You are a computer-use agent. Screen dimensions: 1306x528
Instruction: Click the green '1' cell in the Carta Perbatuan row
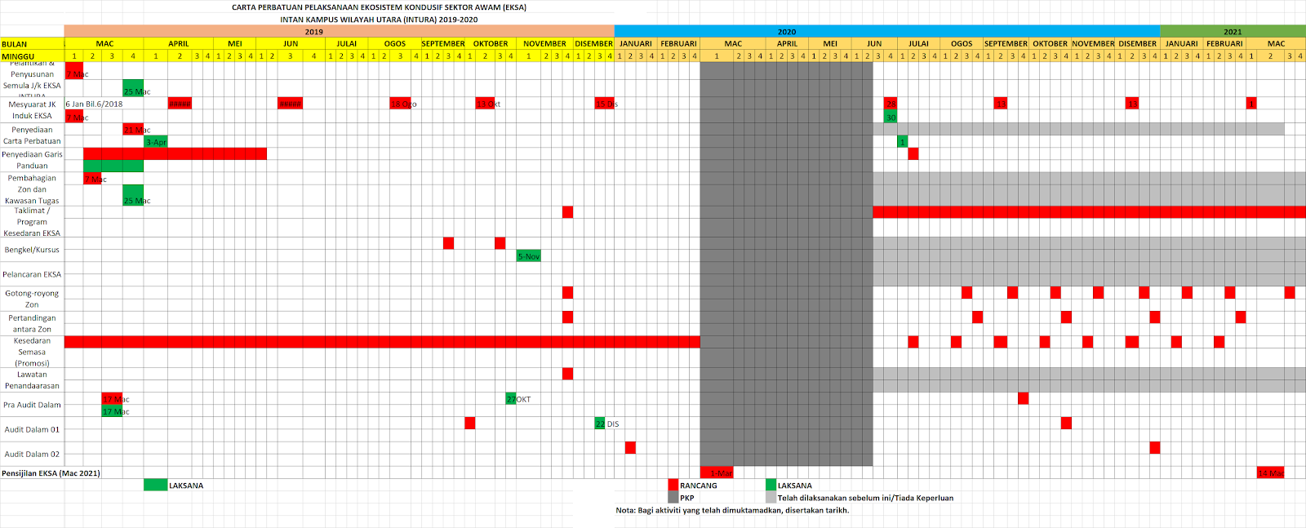pyautogui.click(x=902, y=142)
